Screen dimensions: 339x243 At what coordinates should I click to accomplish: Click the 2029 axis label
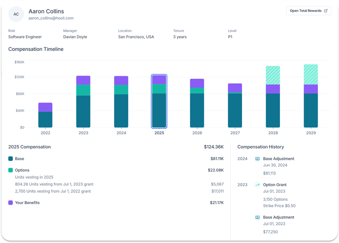(x=311, y=133)
